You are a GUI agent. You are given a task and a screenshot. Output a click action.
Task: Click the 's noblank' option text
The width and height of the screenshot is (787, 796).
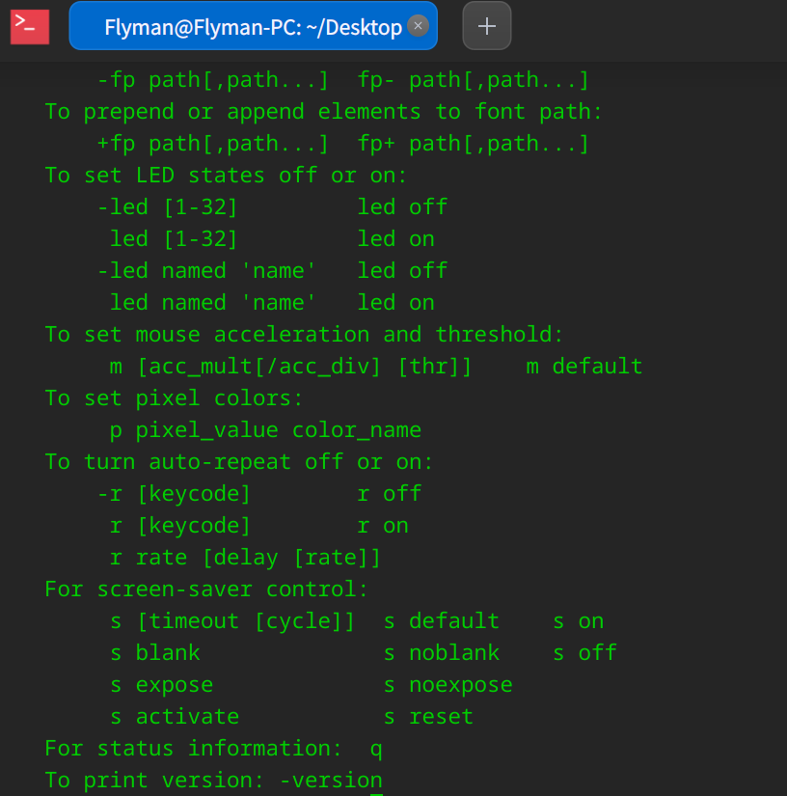coord(442,653)
